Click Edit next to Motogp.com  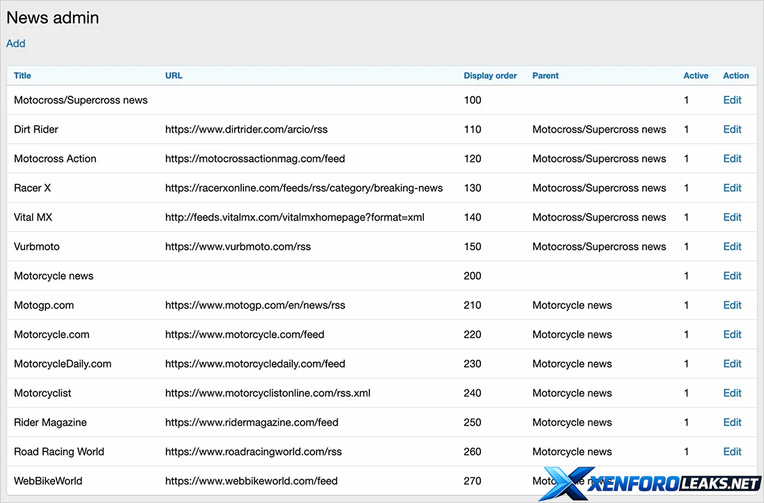tap(732, 305)
